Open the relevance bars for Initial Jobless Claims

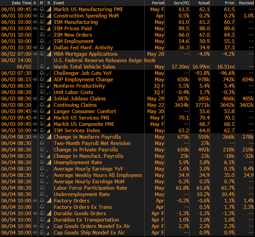pos(49,99)
